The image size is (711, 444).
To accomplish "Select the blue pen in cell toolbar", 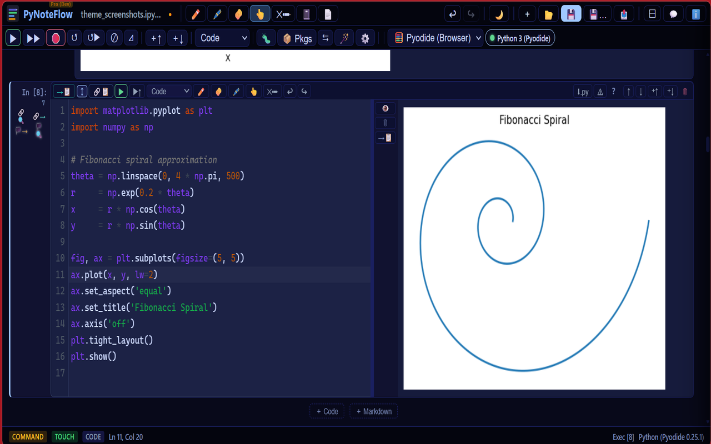I will point(236,92).
